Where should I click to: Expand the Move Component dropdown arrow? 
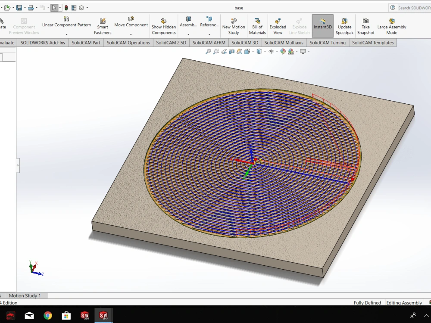pos(131,34)
